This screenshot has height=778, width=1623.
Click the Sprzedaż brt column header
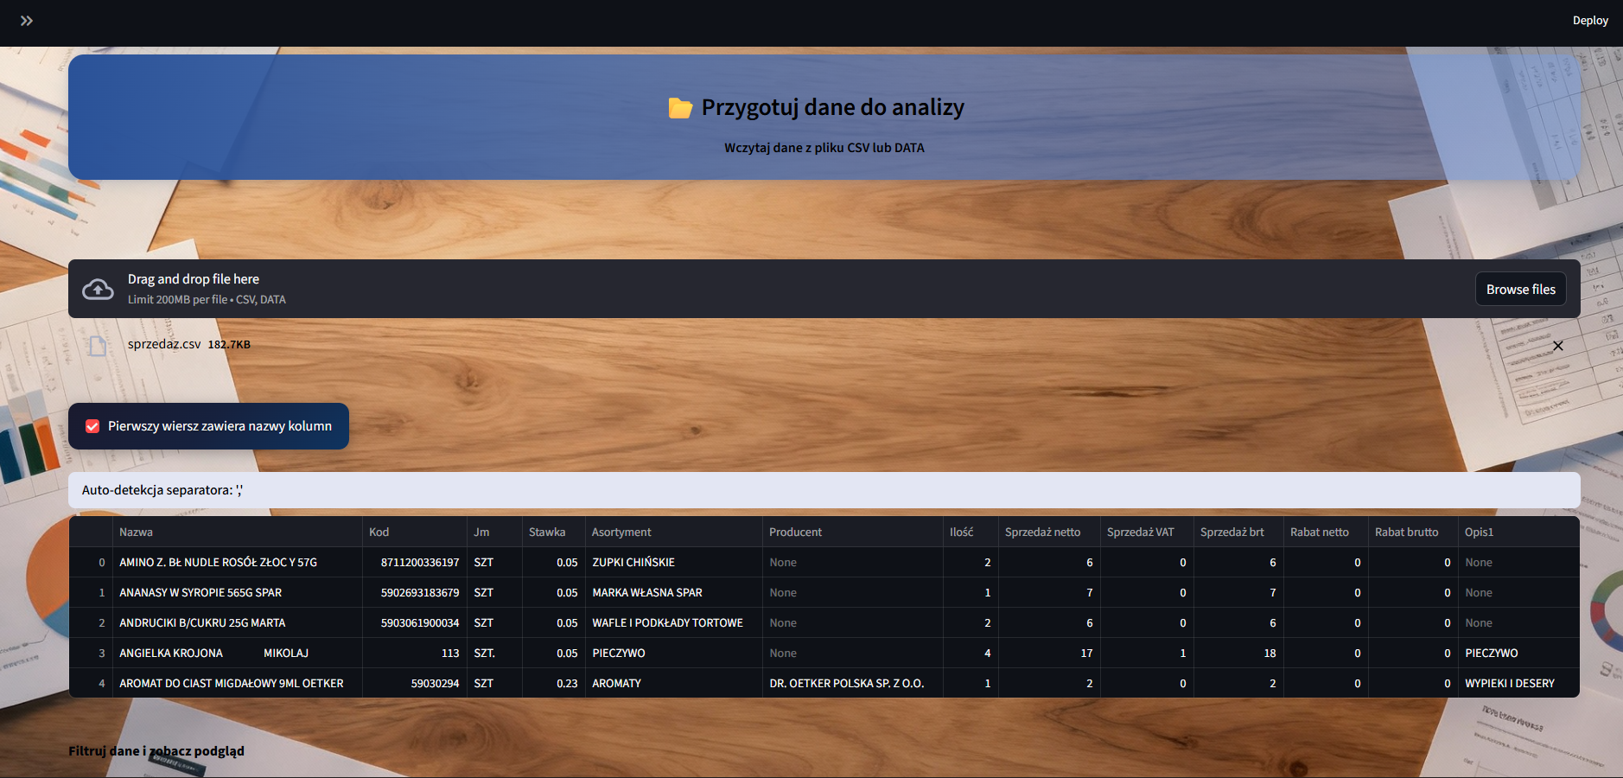[x=1238, y=532]
